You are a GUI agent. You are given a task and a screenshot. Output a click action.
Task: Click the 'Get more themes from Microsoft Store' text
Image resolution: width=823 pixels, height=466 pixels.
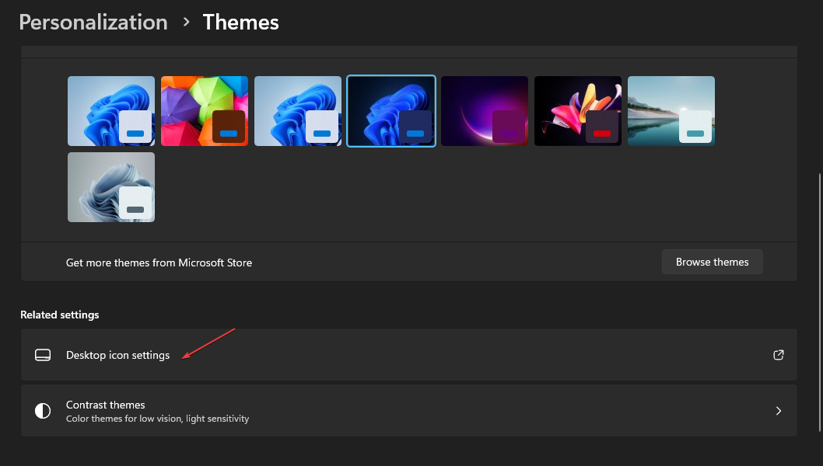click(159, 263)
